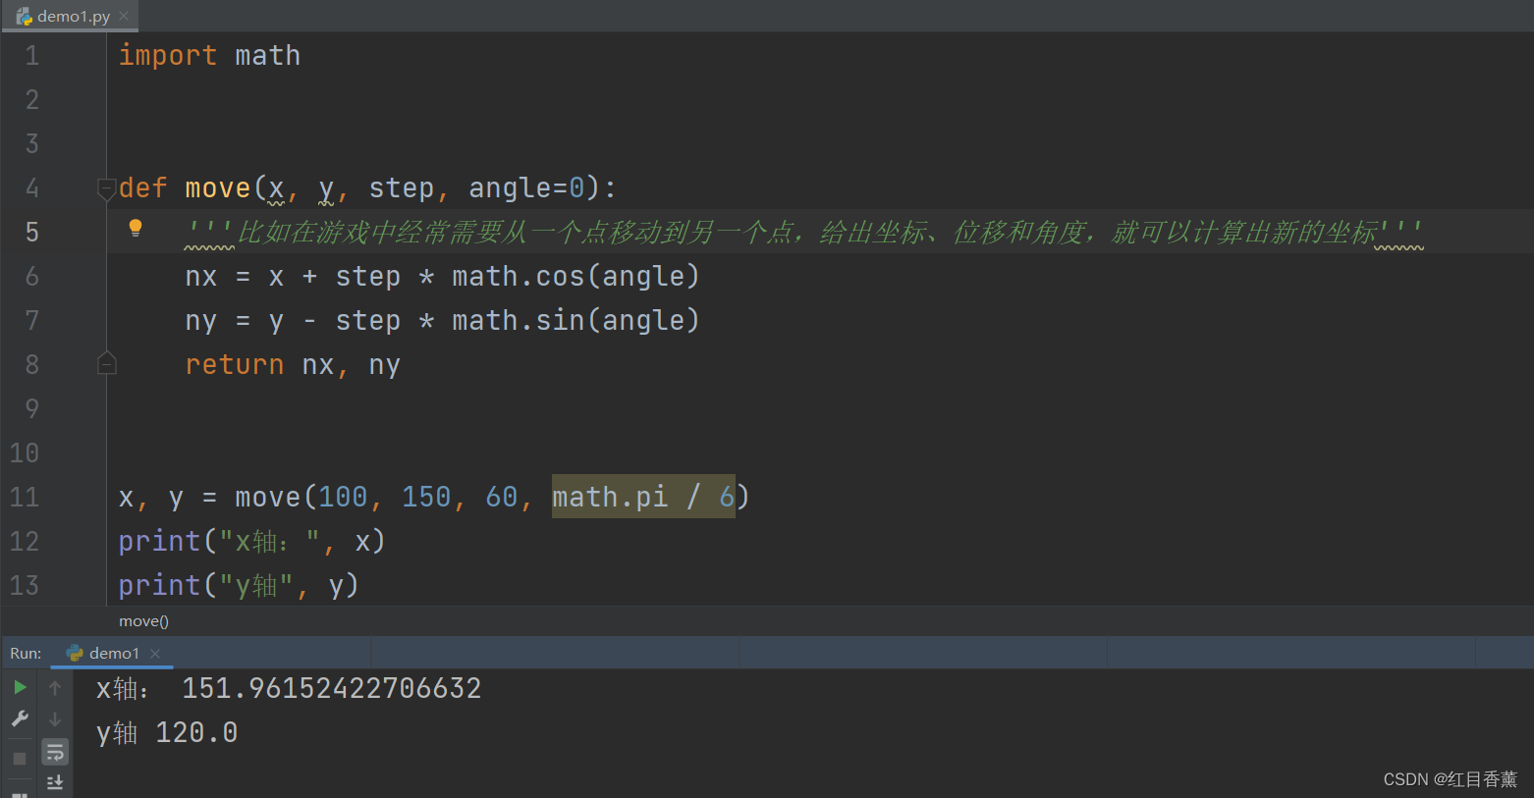This screenshot has height=798, width=1534.
Task: Open run configuration wrench icon
Action: [20, 719]
